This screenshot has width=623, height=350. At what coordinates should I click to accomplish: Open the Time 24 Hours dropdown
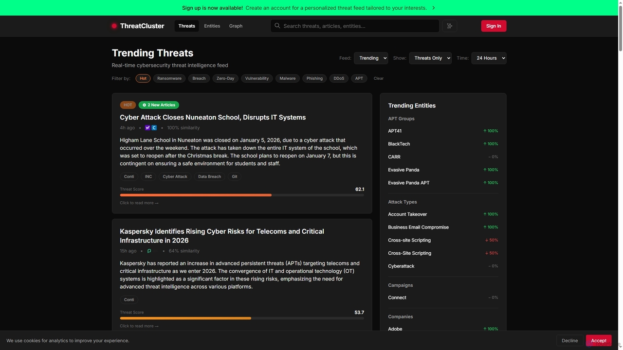point(489,58)
